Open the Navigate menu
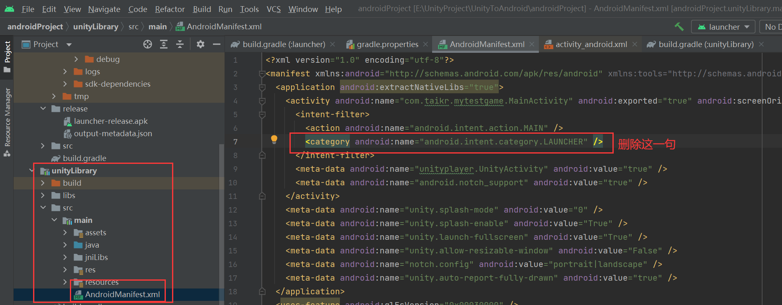 [x=104, y=9]
